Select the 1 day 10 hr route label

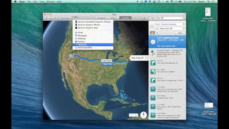pos(107,64)
